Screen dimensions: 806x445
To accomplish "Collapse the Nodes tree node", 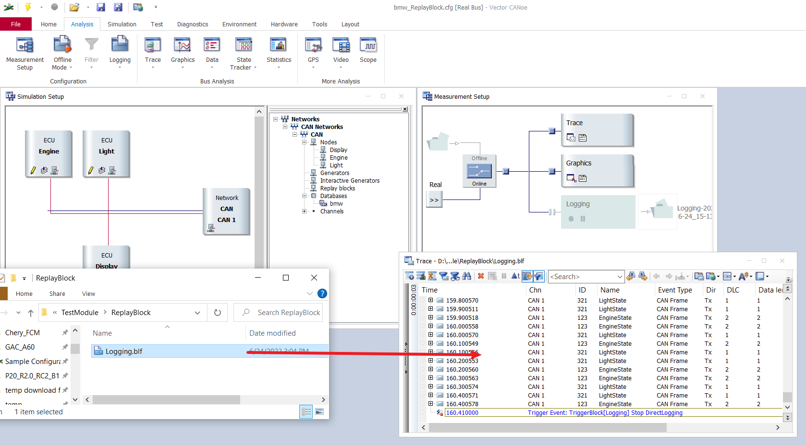I will [x=305, y=142].
